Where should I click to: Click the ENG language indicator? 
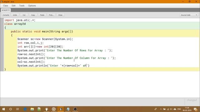pyautogui.click(x=179, y=109)
